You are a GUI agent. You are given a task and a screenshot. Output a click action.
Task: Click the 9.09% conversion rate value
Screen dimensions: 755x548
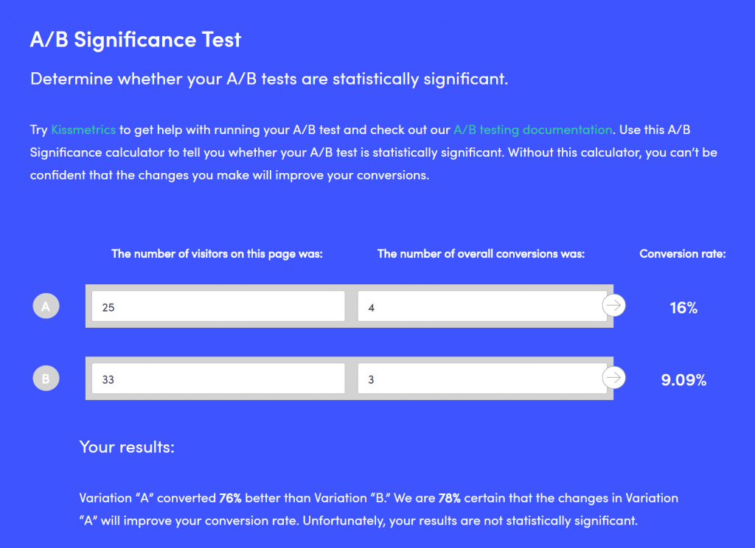683,380
